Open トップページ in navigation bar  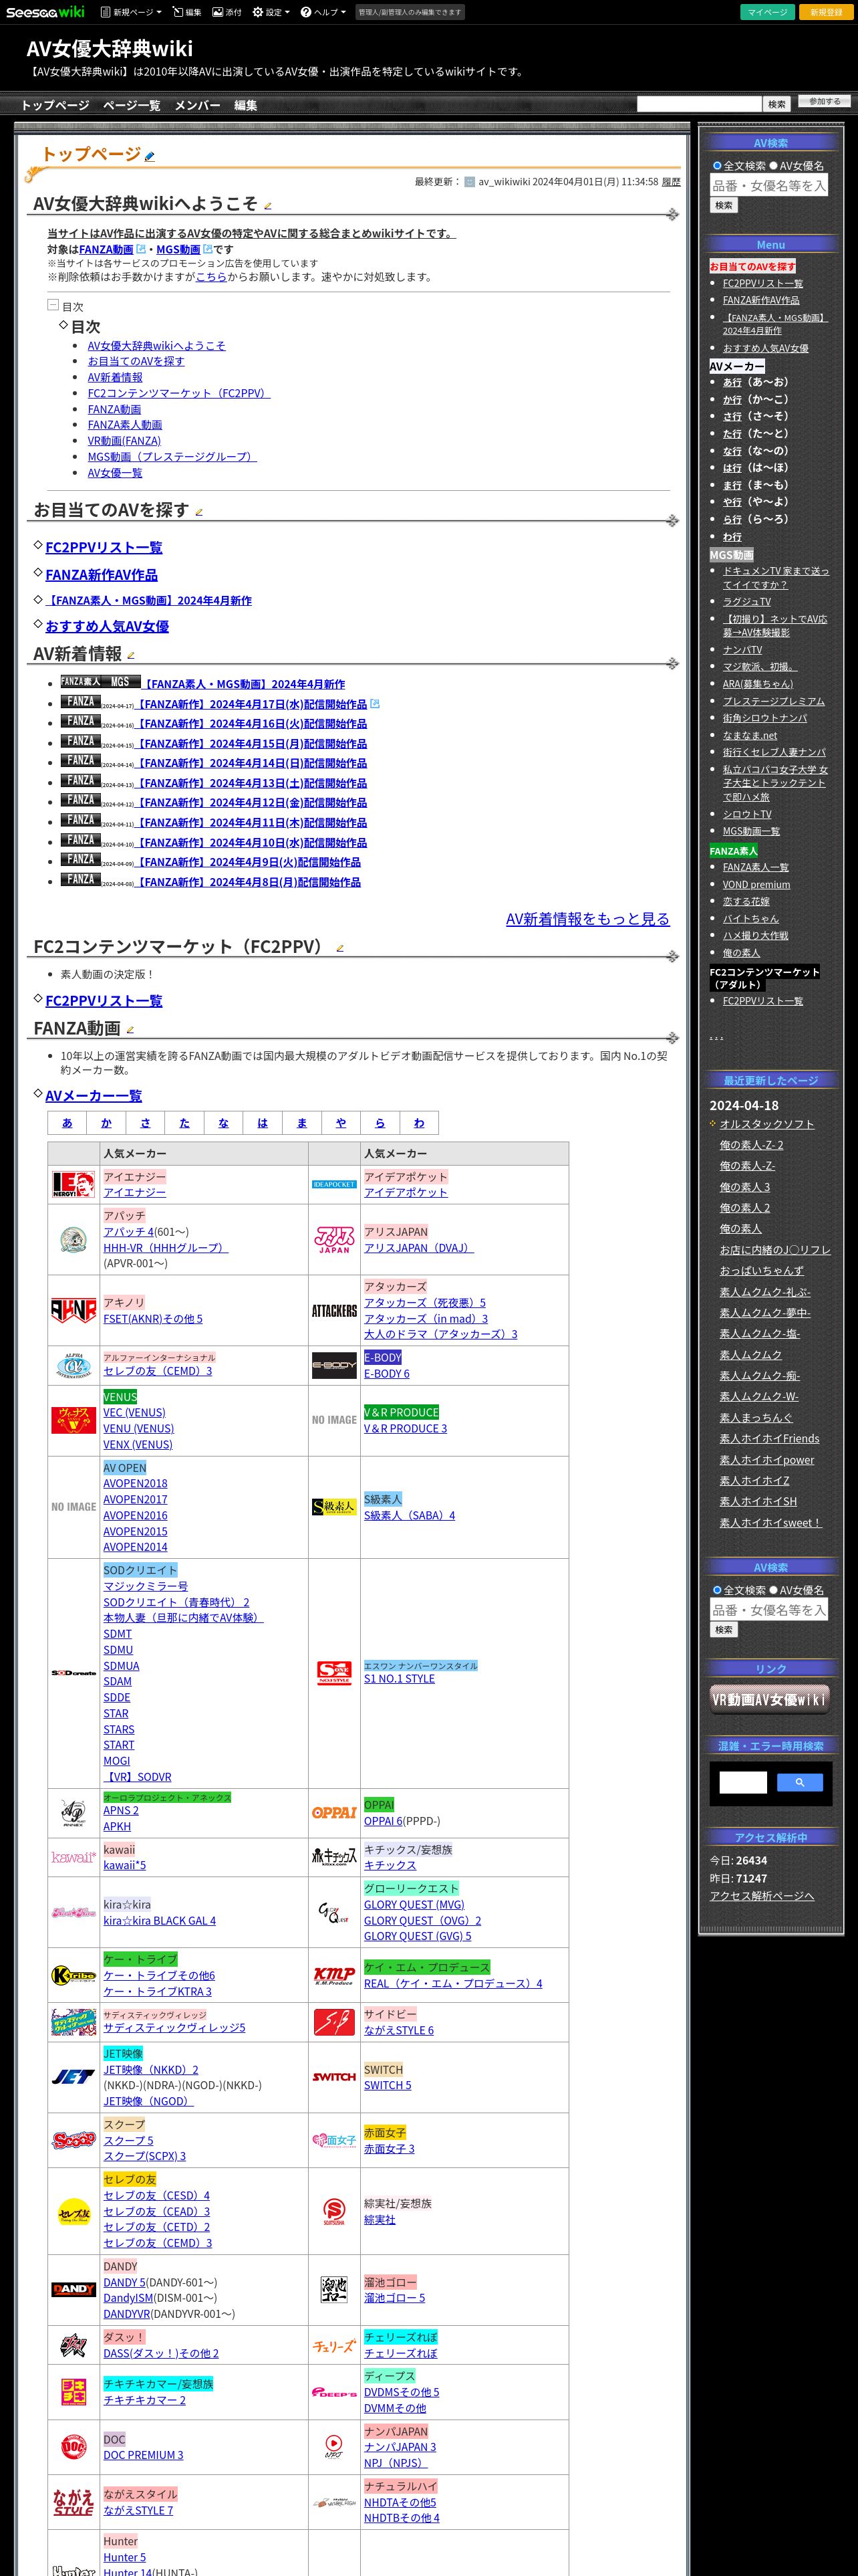[55, 105]
